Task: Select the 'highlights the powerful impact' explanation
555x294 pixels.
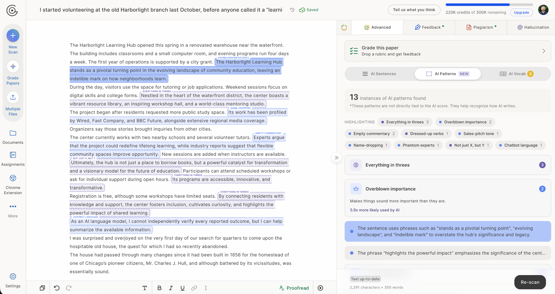Action: [x=448, y=253]
